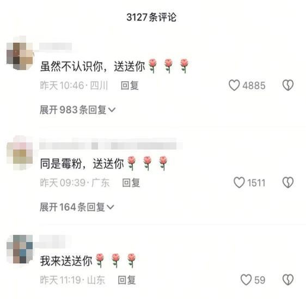Reply to the 昨天11:19 山东 comment
The image size is (306, 299).
127,280
